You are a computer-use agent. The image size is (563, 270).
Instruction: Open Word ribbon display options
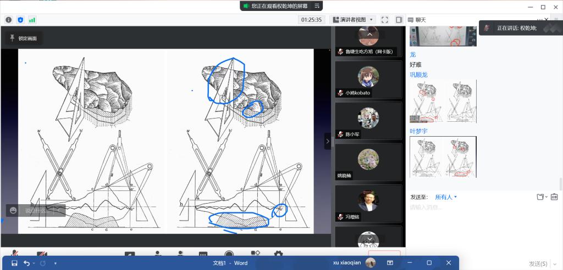click(390, 263)
